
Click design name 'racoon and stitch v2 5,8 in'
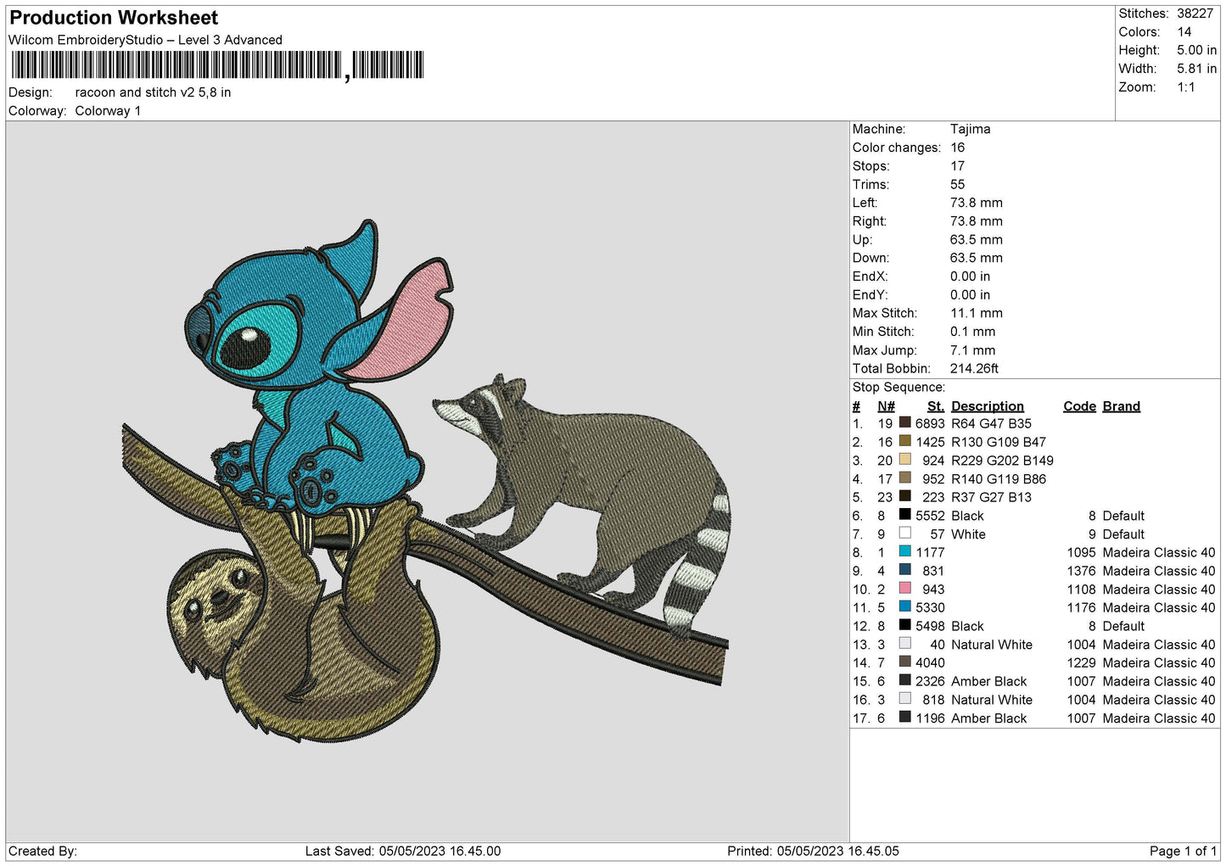click(x=153, y=92)
